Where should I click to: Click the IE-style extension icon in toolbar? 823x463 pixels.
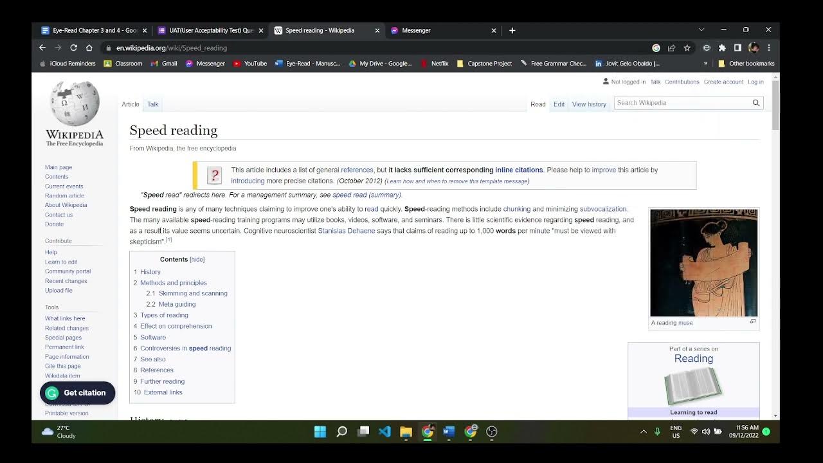(706, 48)
